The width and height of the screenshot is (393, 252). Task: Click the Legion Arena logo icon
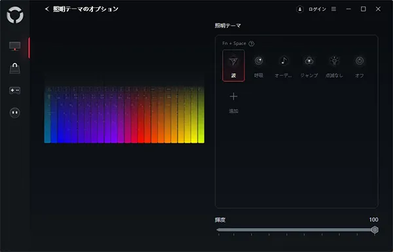pos(15,15)
